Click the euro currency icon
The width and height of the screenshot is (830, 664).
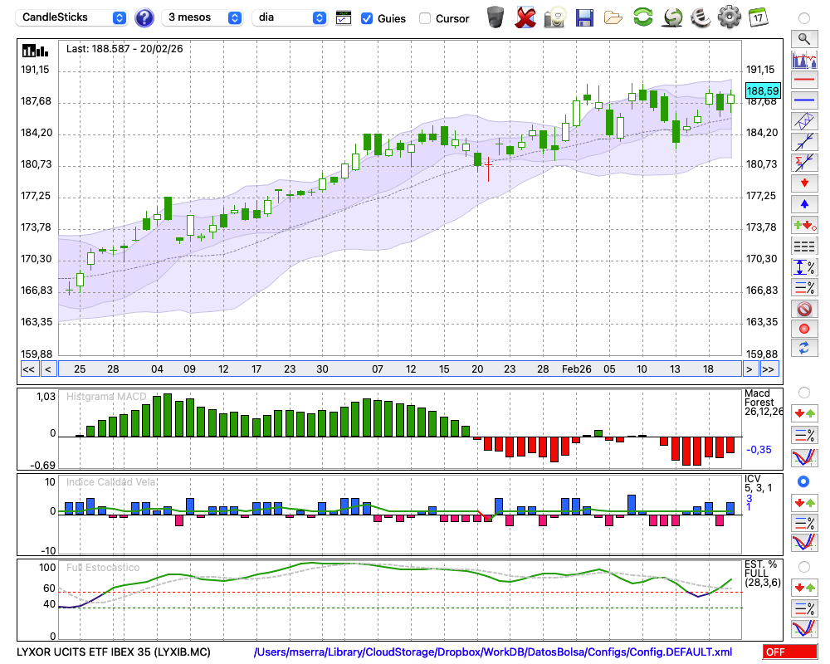(701, 17)
